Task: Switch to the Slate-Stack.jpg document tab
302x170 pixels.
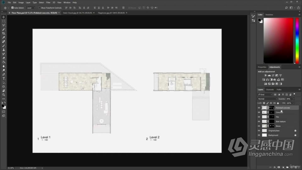Action: (77, 13)
